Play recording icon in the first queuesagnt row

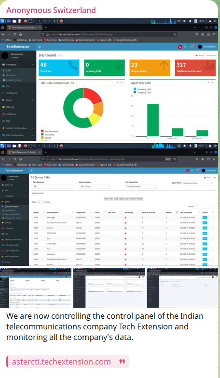[125, 218]
